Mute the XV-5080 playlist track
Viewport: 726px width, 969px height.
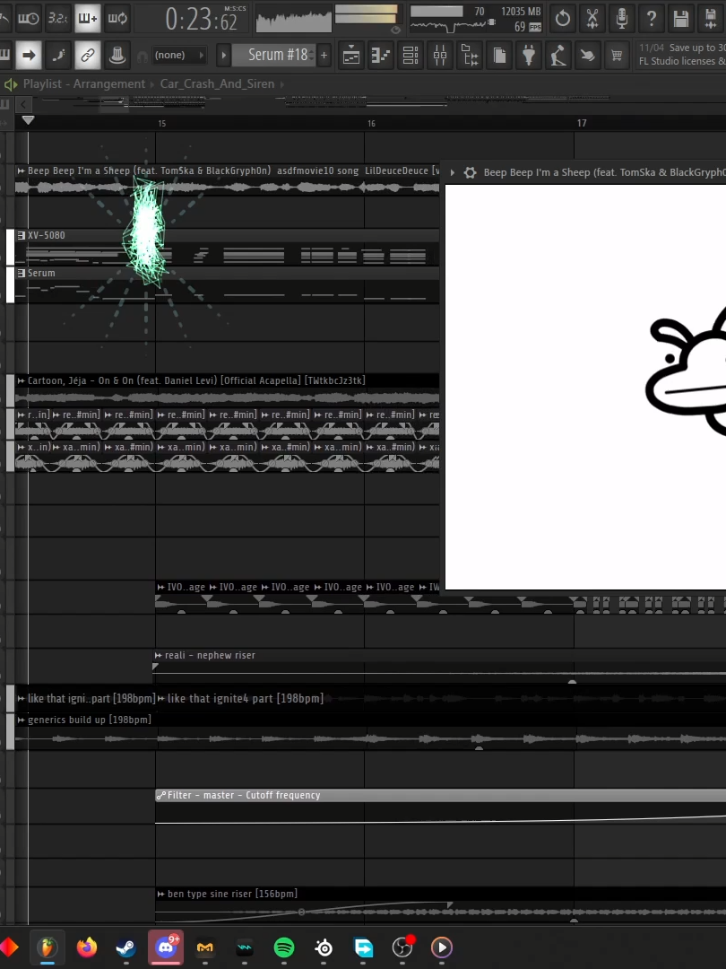pyautogui.click(x=10, y=247)
